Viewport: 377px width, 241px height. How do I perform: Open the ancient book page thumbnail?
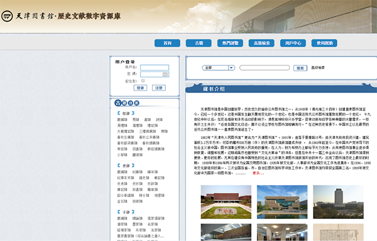(x=338, y=232)
